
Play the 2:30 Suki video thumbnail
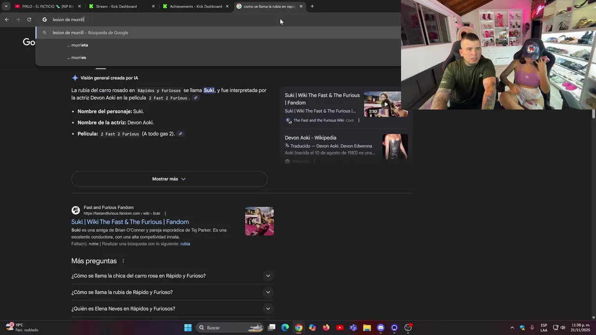(386, 104)
